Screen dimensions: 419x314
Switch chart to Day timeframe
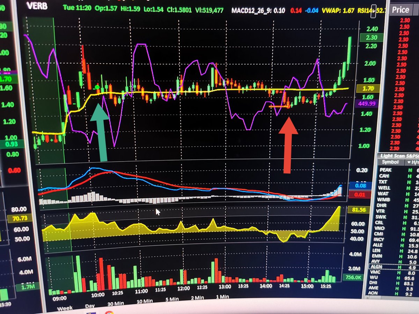coord(90,306)
